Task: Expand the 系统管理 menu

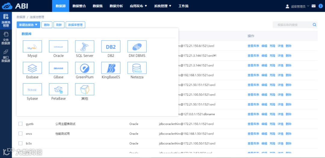Action: 163,6
